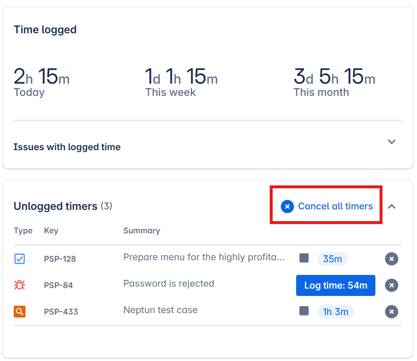The width and height of the screenshot is (417, 361).
Task: Expand the Issues with logged time section
Action: coord(391,142)
